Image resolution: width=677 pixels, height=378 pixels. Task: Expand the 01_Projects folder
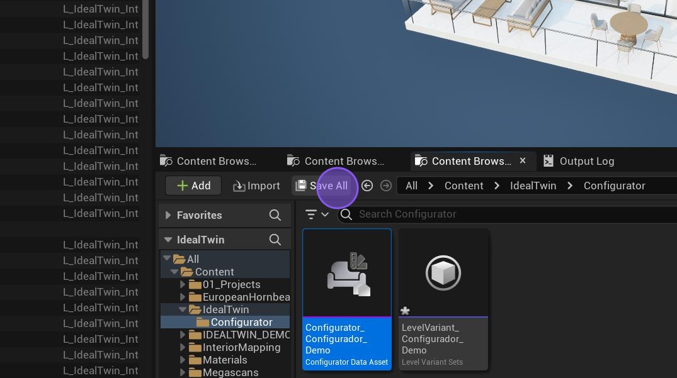182,284
